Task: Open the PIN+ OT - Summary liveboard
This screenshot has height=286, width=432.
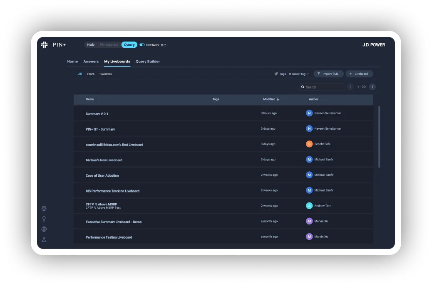Action: click(x=100, y=129)
